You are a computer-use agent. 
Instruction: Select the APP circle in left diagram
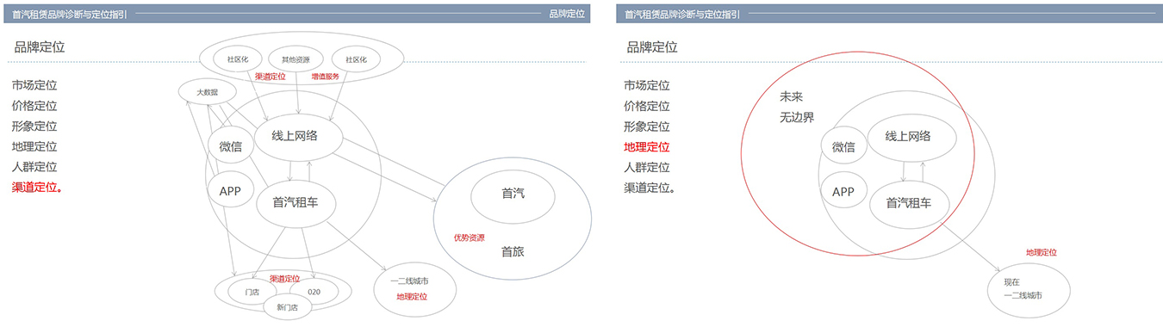click(230, 191)
